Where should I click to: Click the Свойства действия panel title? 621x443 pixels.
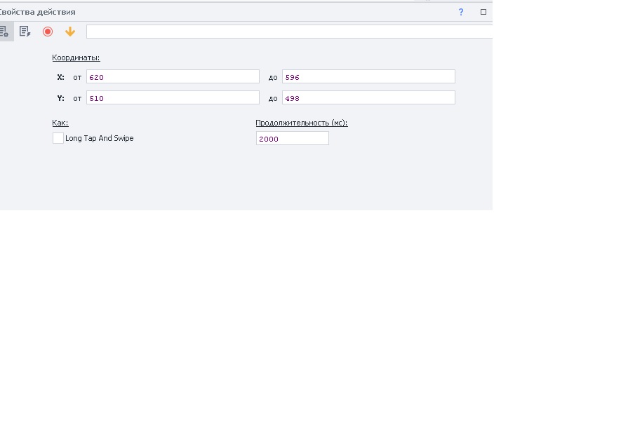(38, 12)
